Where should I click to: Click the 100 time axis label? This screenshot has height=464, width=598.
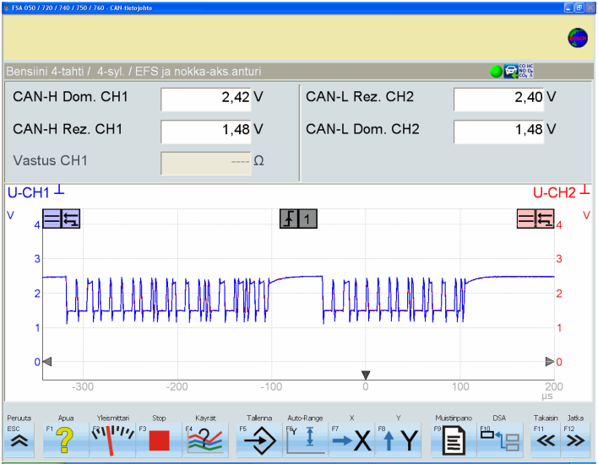[x=460, y=386]
